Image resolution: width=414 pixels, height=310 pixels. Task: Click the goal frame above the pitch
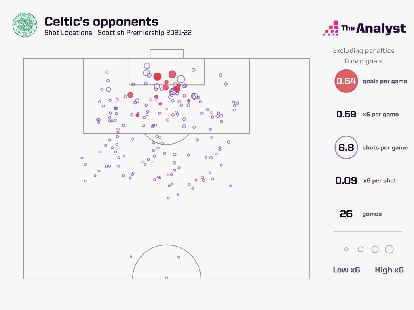(167, 54)
